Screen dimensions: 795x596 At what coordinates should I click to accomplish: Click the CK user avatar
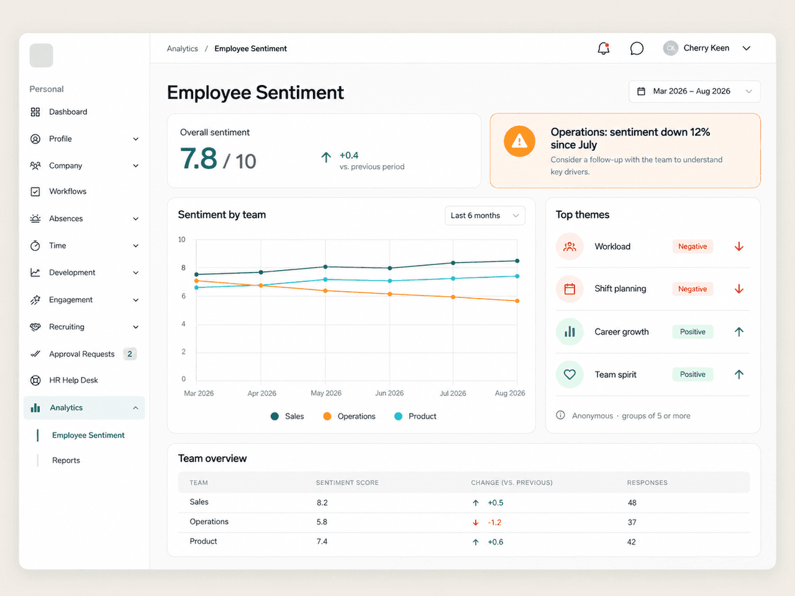click(x=670, y=48)
